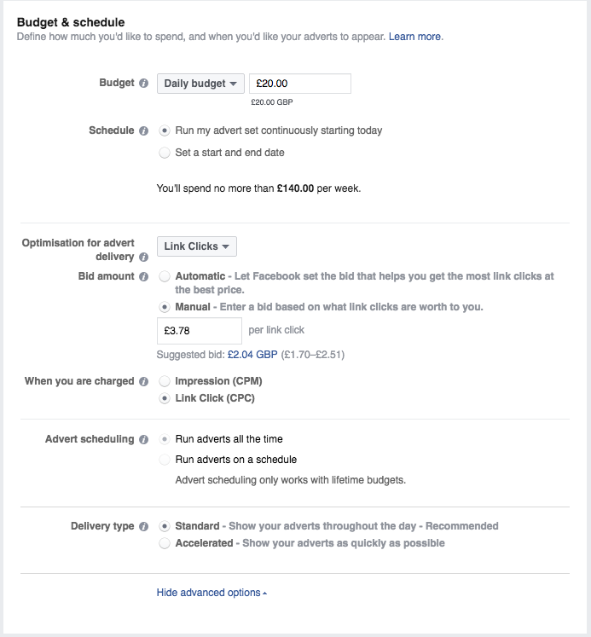Select Run my advert set continuously option
Viewport: 591px width, 637px height.
coord(165,130)
